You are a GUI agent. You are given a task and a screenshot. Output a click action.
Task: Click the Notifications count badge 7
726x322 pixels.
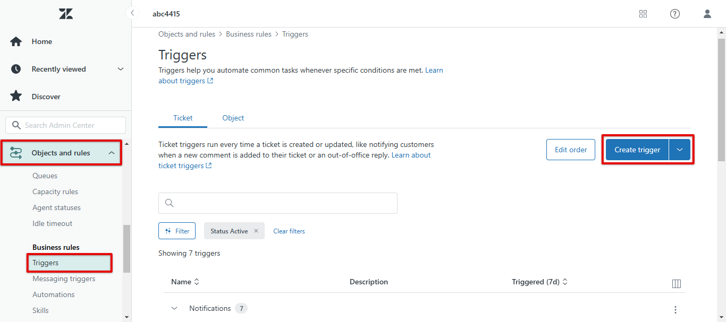click(241, 308)
